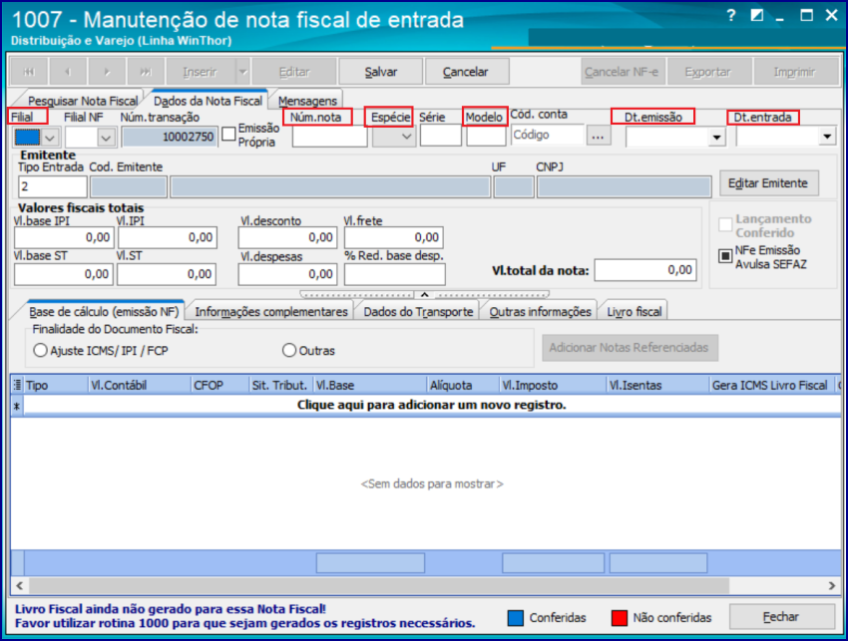Image resolution: width=848 pixels, height=641 pixels.
Task: Click Tipo Entrada input field
Action: click(53, 187)
